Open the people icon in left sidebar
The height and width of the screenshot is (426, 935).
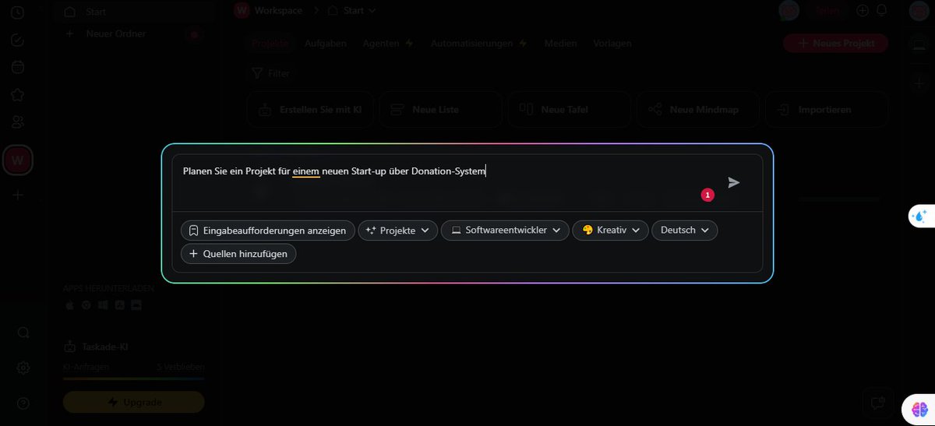coord(17,121)
